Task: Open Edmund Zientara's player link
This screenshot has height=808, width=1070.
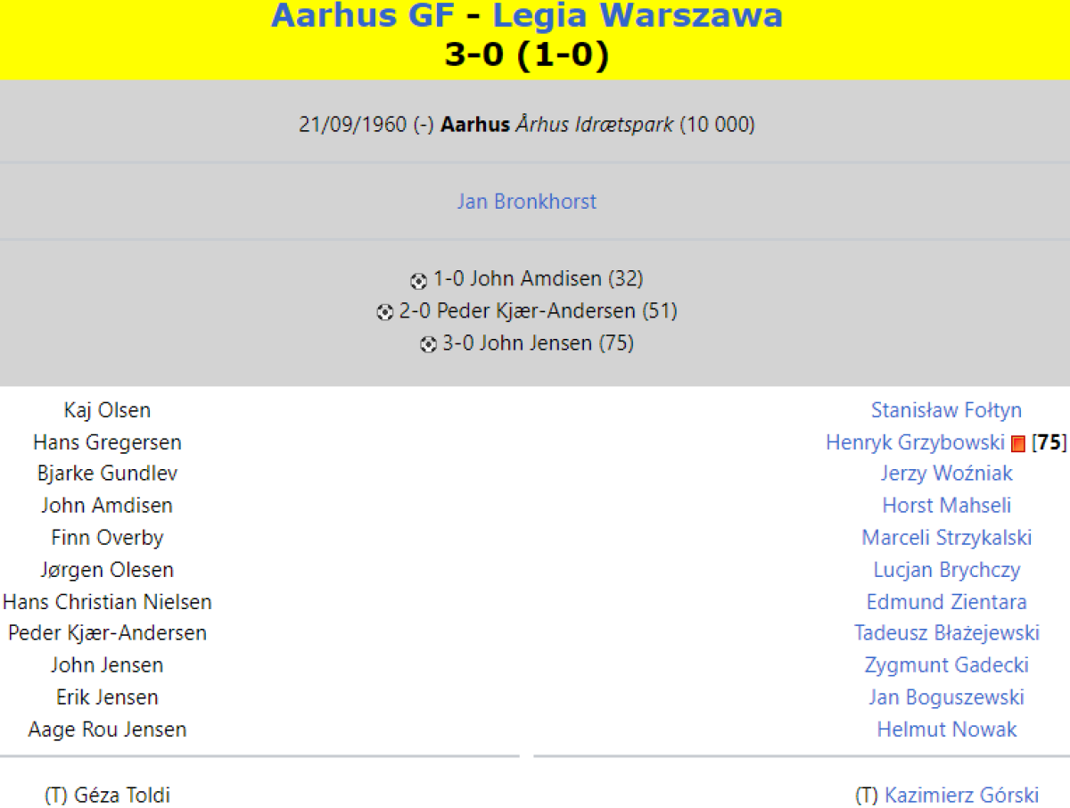Action: click(x=946, y=602)
